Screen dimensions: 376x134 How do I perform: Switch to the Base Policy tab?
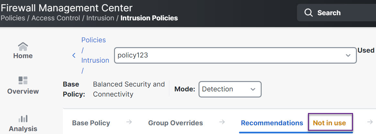tap(91, 123)
